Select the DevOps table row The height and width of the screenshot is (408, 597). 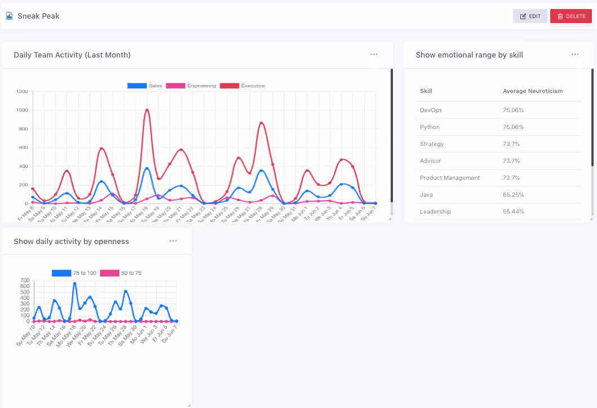[x=498, y=110]
